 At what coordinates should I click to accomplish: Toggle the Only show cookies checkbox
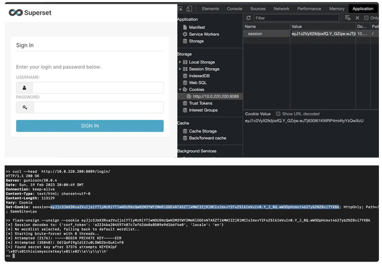(x=367, y=18)
